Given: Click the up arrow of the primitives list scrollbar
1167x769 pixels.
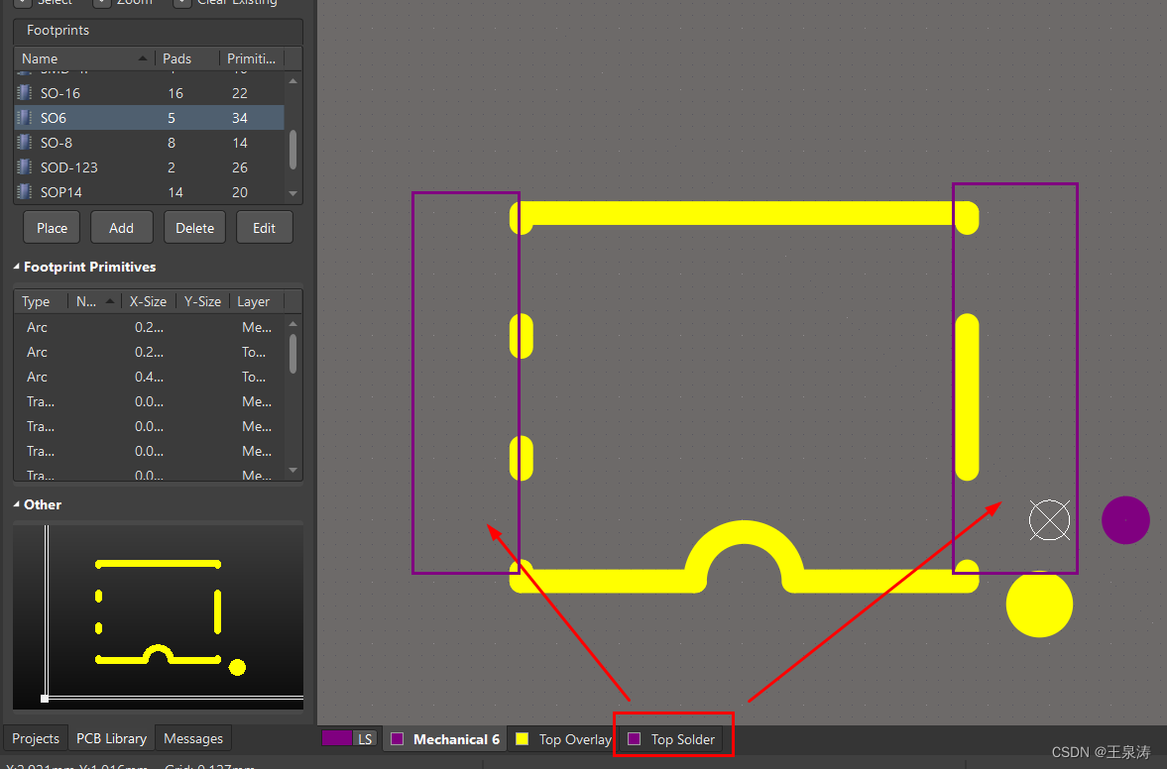Looking at the screenshot, I should tap(292, 323).
